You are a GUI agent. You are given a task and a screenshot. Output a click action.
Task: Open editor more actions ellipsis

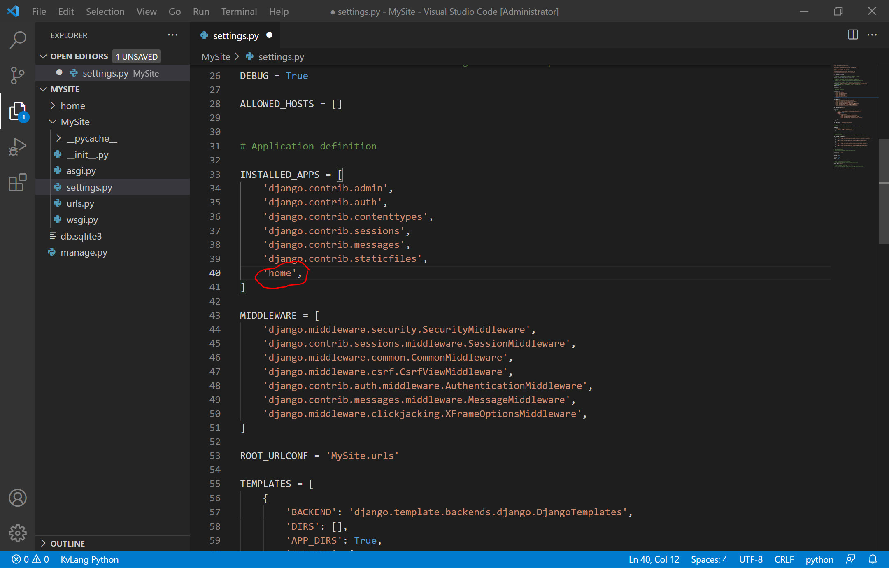872,35
